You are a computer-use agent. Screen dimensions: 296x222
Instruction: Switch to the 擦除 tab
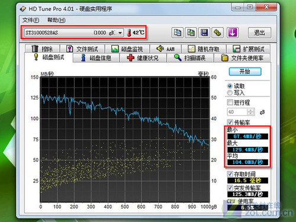pyautogui.click(x=42, y=49)
